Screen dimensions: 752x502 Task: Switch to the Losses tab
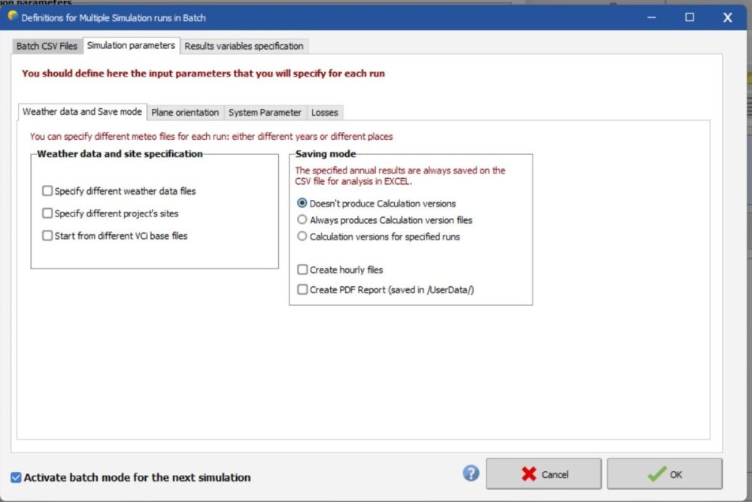point(324,112)
